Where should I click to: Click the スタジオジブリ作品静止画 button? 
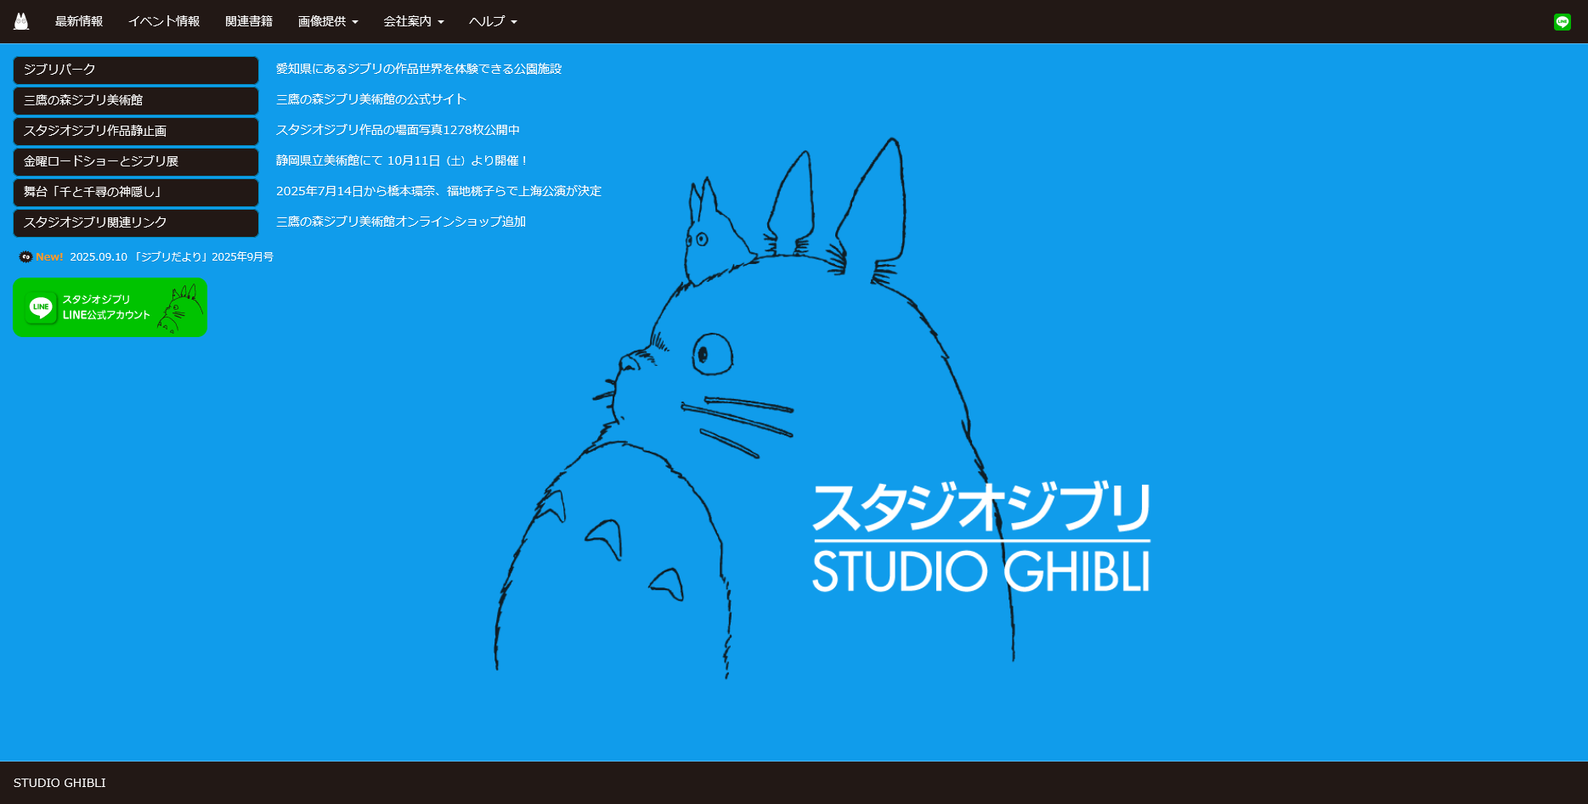coord(135,132)
